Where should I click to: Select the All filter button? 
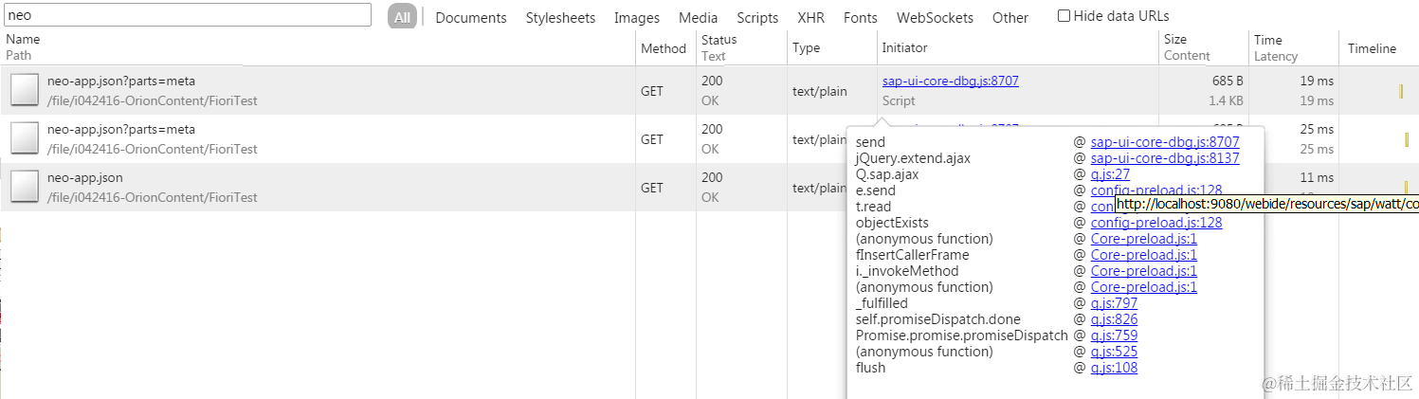(402, 17)
